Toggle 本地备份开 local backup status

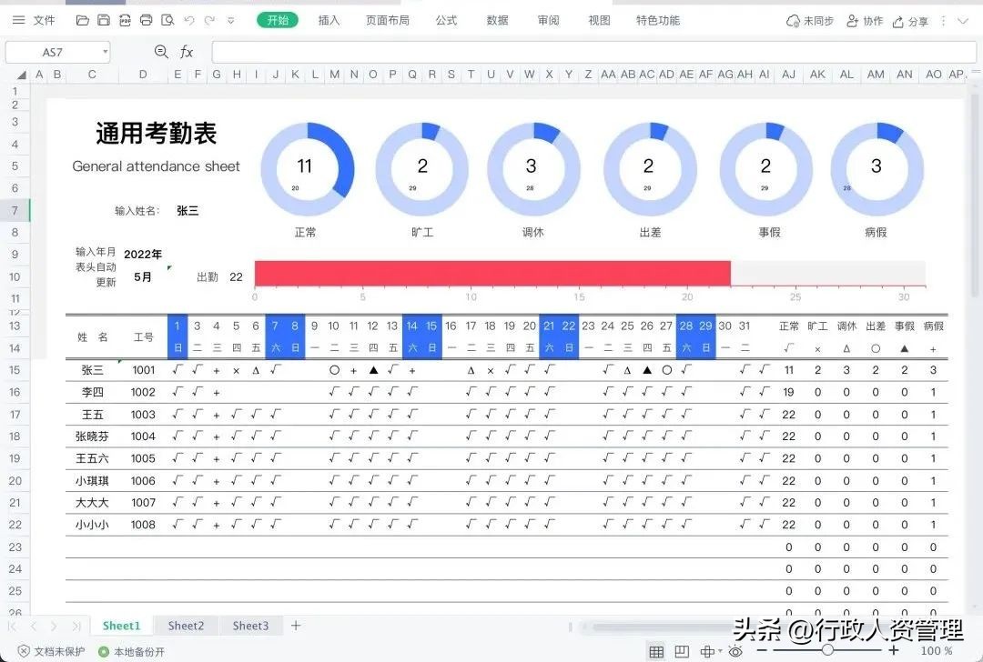[132, 651]
